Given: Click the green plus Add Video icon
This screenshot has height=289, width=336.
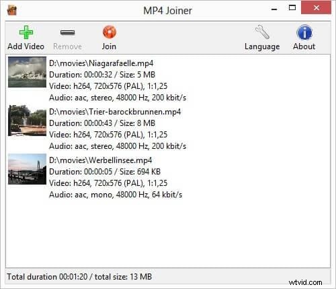Looking at the screenshot, I should pos(26,32).
